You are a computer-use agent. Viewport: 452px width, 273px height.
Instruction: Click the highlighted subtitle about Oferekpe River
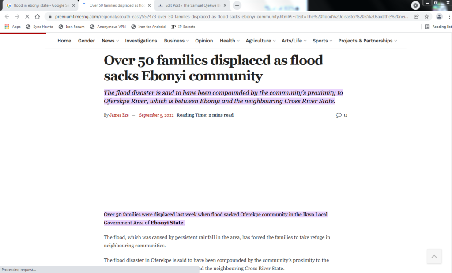pyautogui.click(x=223, y=97)
